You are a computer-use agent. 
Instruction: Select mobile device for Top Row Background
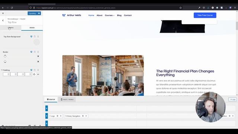[38, 36]
